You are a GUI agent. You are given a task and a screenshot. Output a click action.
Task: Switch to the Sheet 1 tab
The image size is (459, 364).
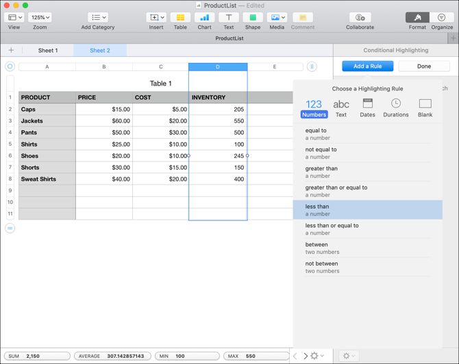pos(48,50)
